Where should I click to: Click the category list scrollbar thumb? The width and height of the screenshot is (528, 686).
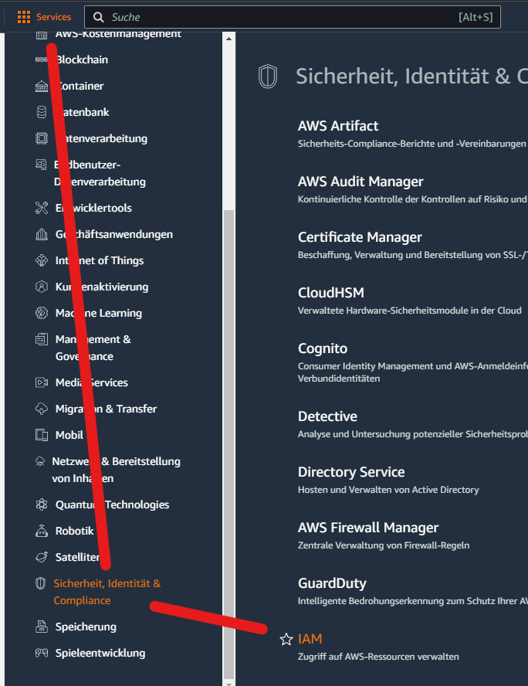coord(228,443)
